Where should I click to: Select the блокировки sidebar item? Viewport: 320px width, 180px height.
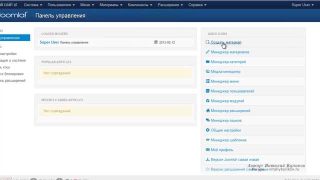(11, 74)
